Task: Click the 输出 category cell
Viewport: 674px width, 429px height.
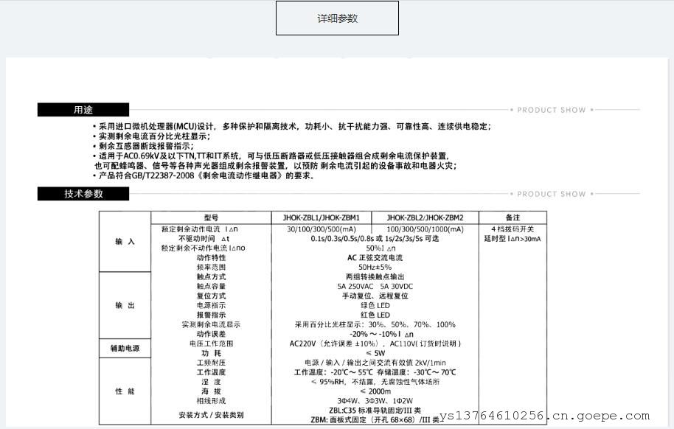Action: pyautogui.click(x=125, y=304)
